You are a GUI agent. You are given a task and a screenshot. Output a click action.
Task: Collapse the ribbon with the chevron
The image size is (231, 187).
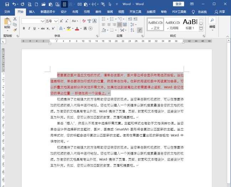(227, 36)
